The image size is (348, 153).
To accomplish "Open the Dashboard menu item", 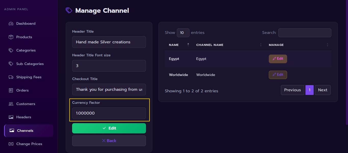I will click(x=29, y=24).
